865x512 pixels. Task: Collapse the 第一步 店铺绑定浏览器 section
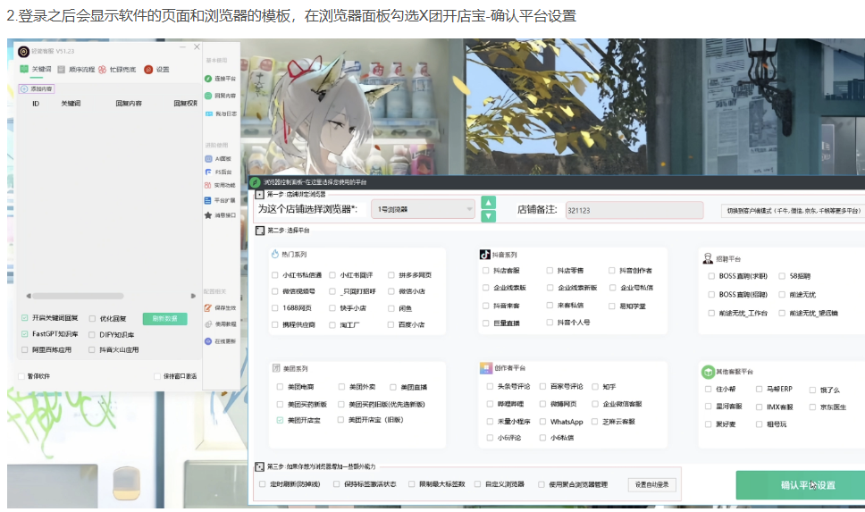[x=259, y=194]
